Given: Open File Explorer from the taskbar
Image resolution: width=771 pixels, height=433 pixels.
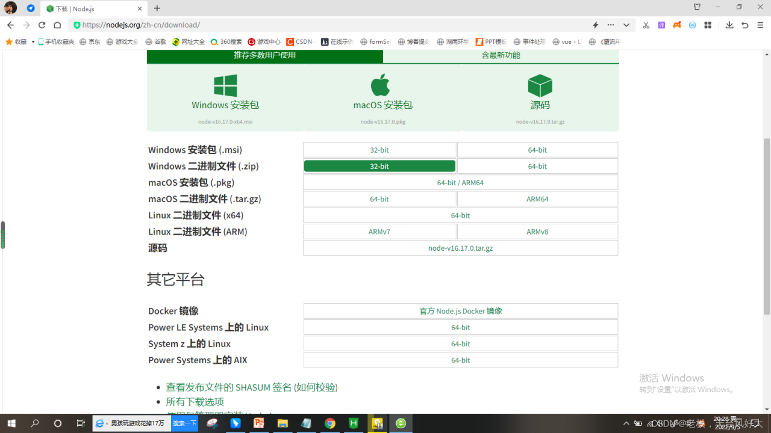Looking at the screenshot, I should point(282,423).
